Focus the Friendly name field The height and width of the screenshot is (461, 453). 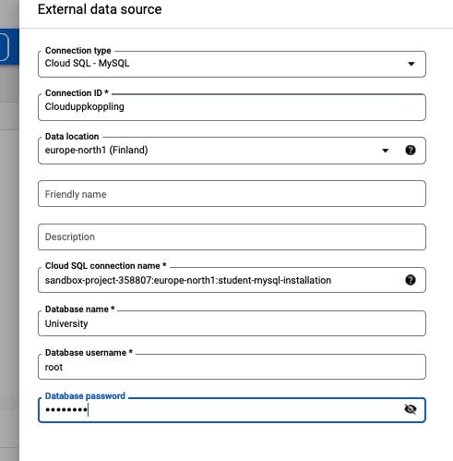pos(232,194)
